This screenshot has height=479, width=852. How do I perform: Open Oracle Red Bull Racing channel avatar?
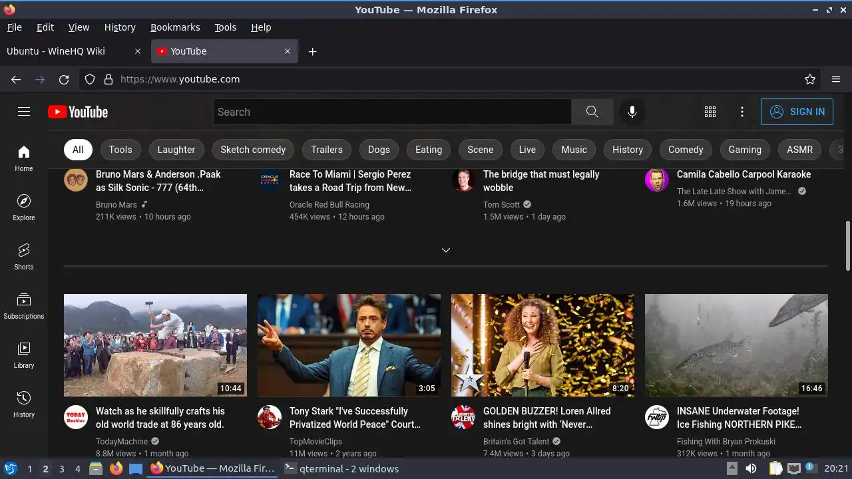tap(270, 180)
